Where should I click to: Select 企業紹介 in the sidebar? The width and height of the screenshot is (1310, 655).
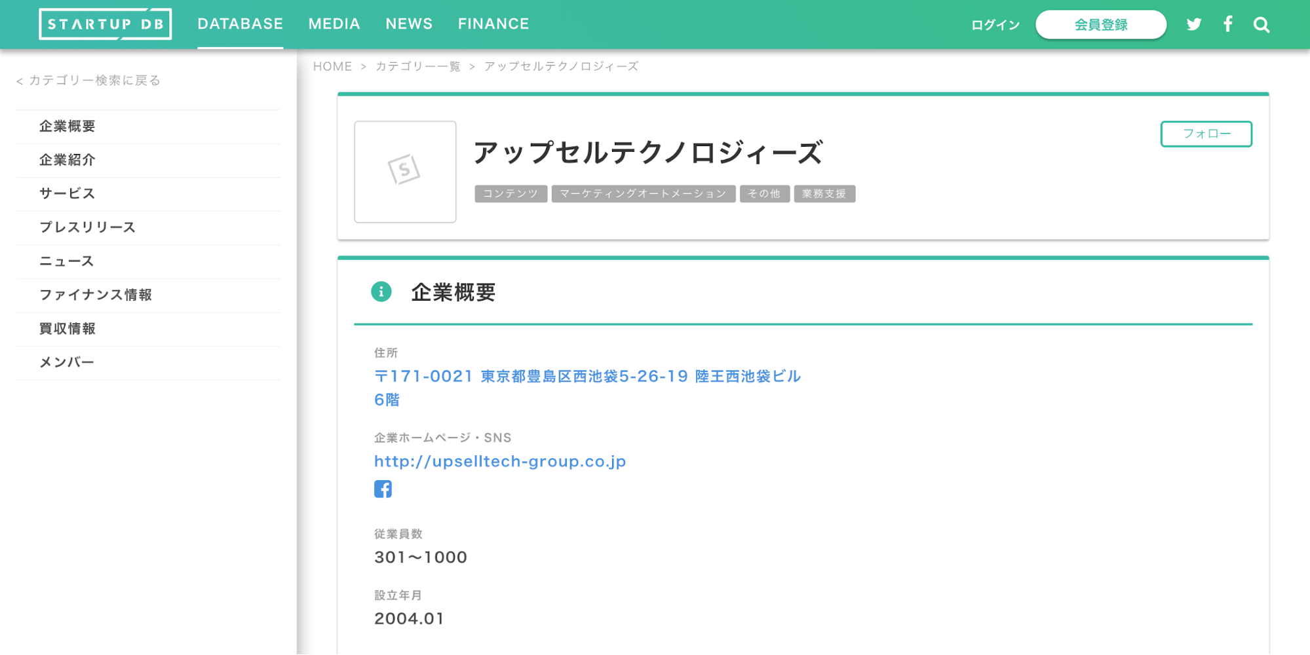tap(148, 160)
